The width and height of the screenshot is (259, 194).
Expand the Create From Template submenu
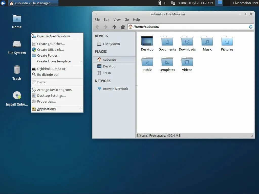click(57, 61)
